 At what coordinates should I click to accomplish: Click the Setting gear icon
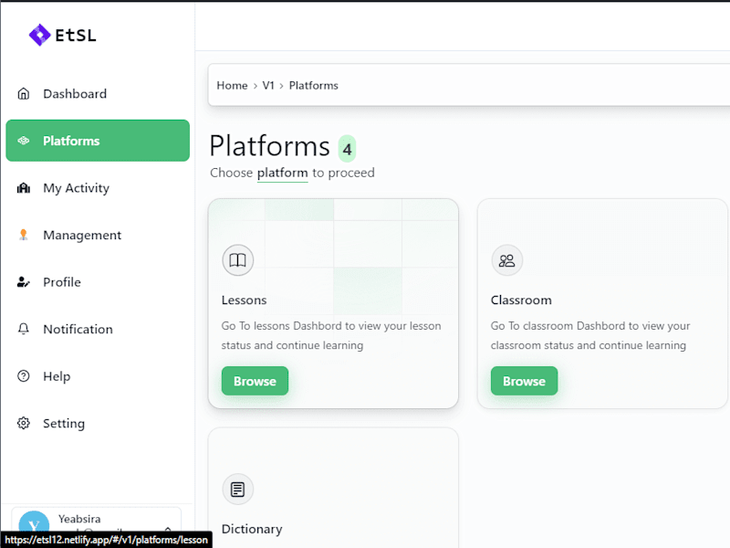tap(24, 423)
